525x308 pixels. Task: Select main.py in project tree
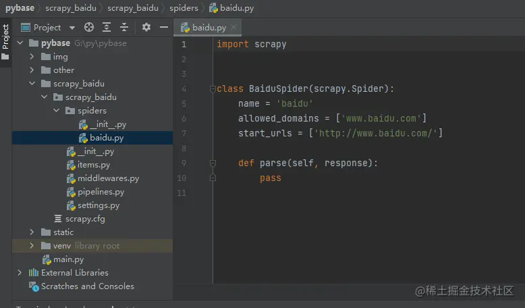69,259
